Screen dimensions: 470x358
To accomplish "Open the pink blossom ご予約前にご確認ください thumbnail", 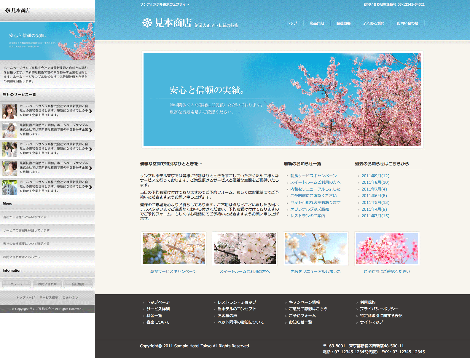I will pyautogui.click(x=387, y=249).
